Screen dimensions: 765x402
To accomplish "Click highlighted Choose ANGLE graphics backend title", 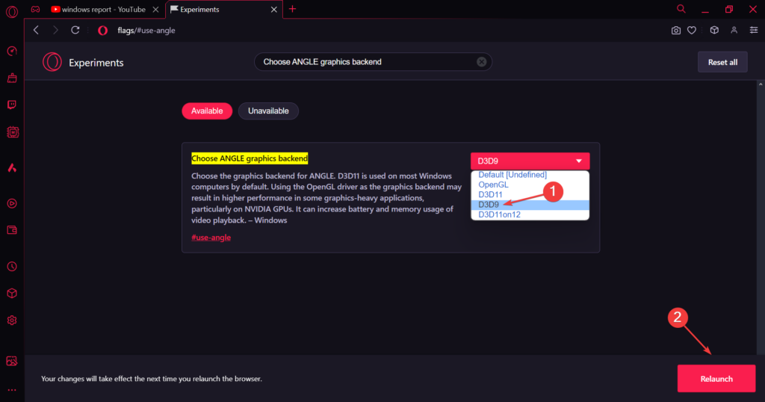I will (250, 158).
